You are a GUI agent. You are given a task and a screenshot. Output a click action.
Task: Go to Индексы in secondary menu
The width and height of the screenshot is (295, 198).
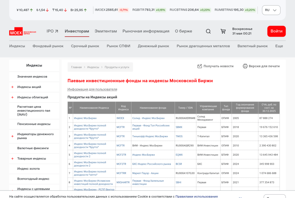(x=17, y=46)
